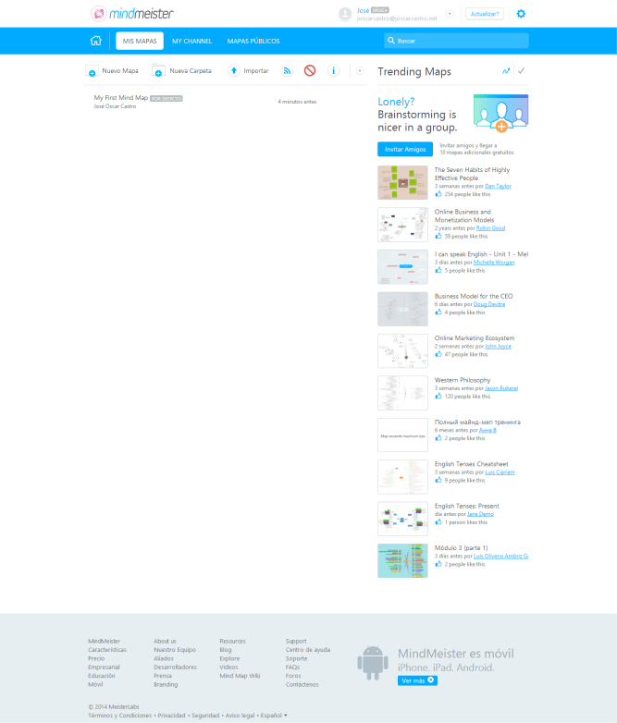This screenshot has width=617, height=723.
Task: Open The Seven Habits map thumbnail
Action: click(x=402, y=182)
